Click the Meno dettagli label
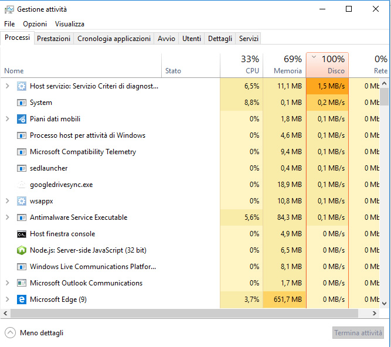 click(42, 333)
